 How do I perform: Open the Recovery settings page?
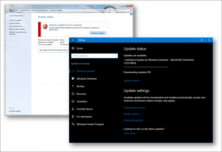coord(81,94)
